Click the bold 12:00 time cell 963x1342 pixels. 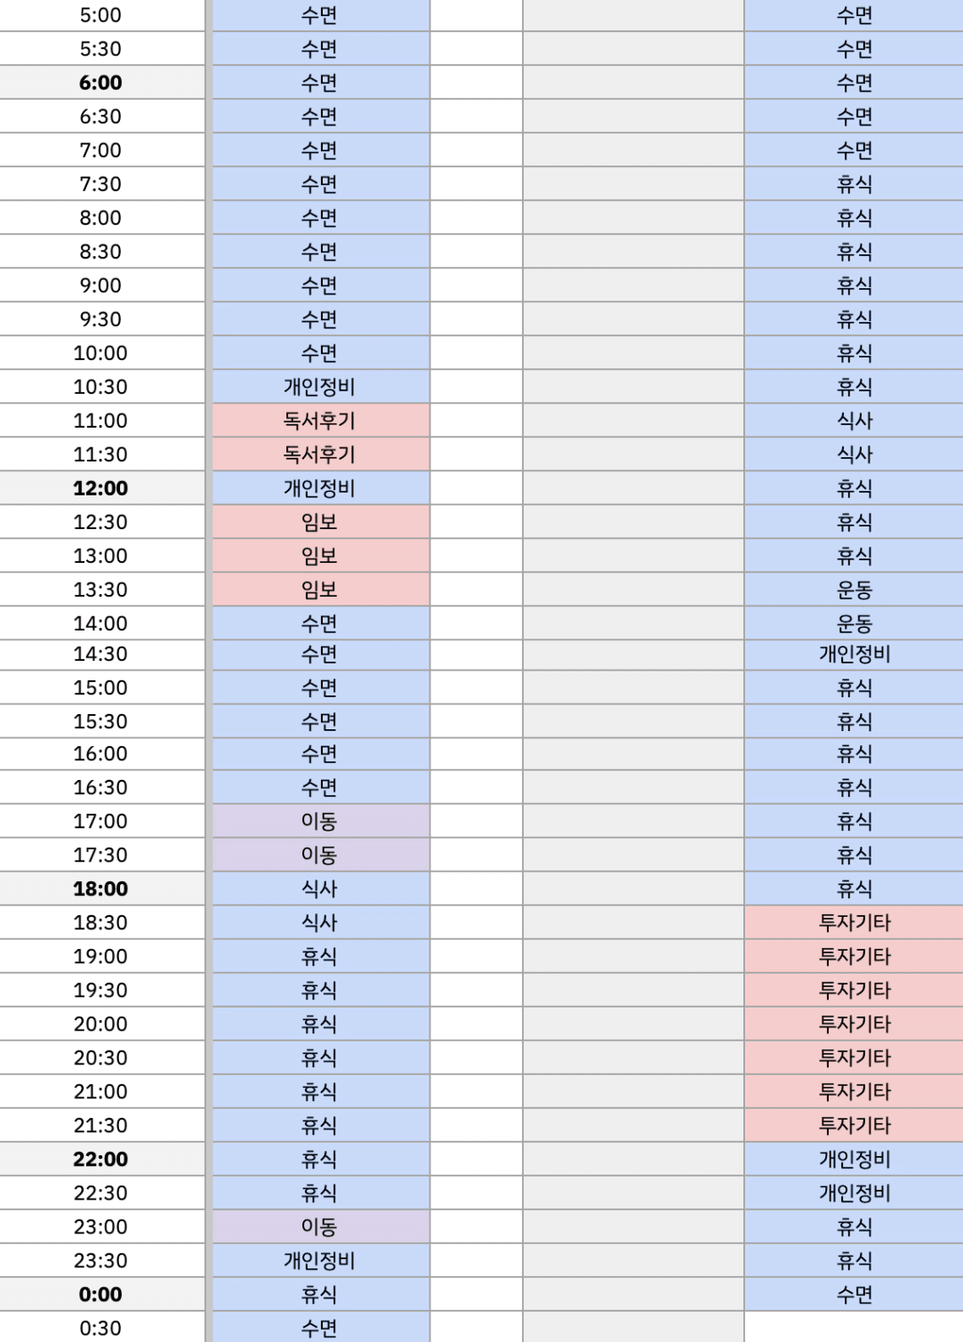[x=100, y=488]
